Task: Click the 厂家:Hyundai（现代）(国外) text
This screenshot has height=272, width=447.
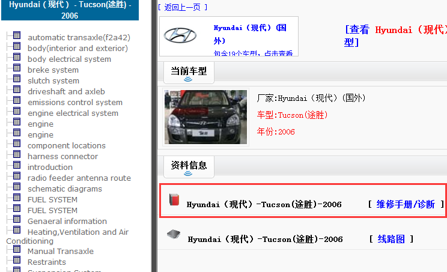Action: 311,98
